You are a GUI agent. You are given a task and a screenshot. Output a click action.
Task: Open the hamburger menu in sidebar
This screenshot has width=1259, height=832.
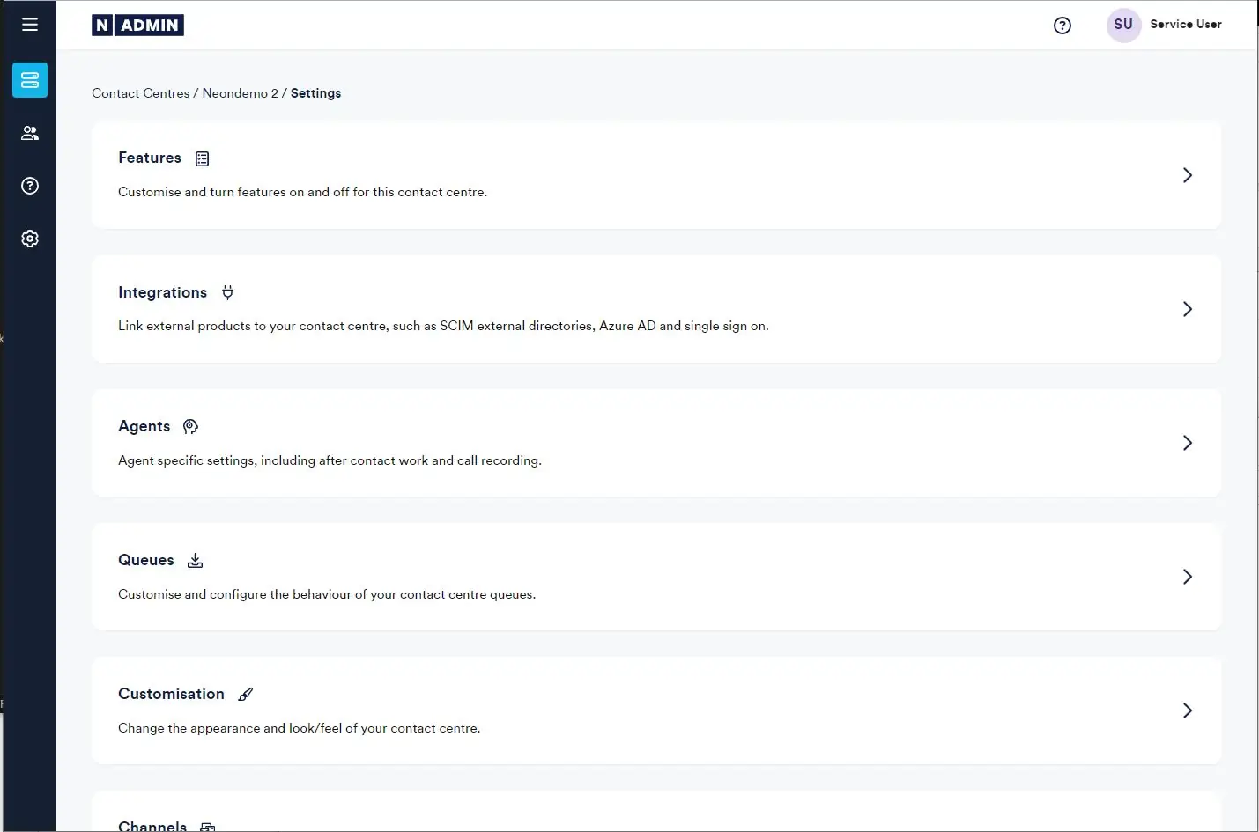pos(30,25)
